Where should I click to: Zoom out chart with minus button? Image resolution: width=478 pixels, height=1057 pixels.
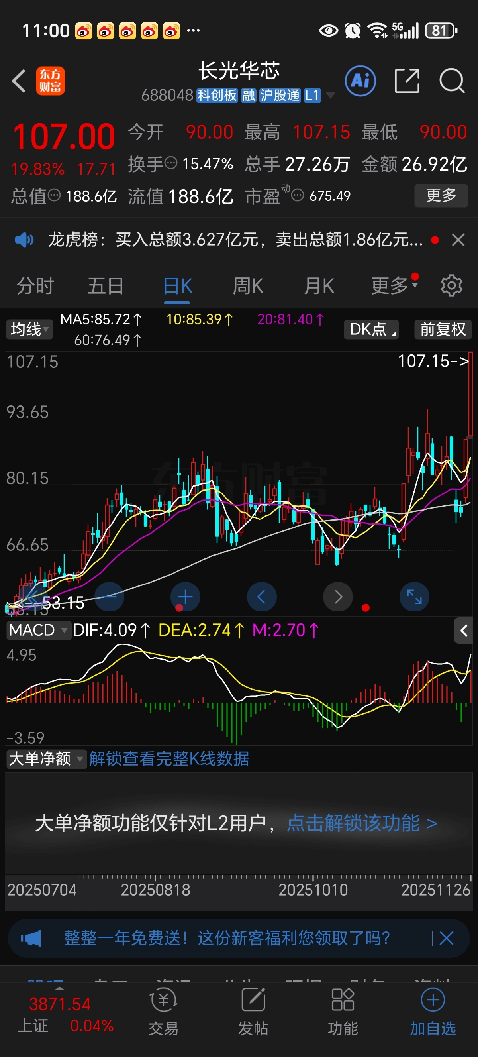[x=110, y=597]
